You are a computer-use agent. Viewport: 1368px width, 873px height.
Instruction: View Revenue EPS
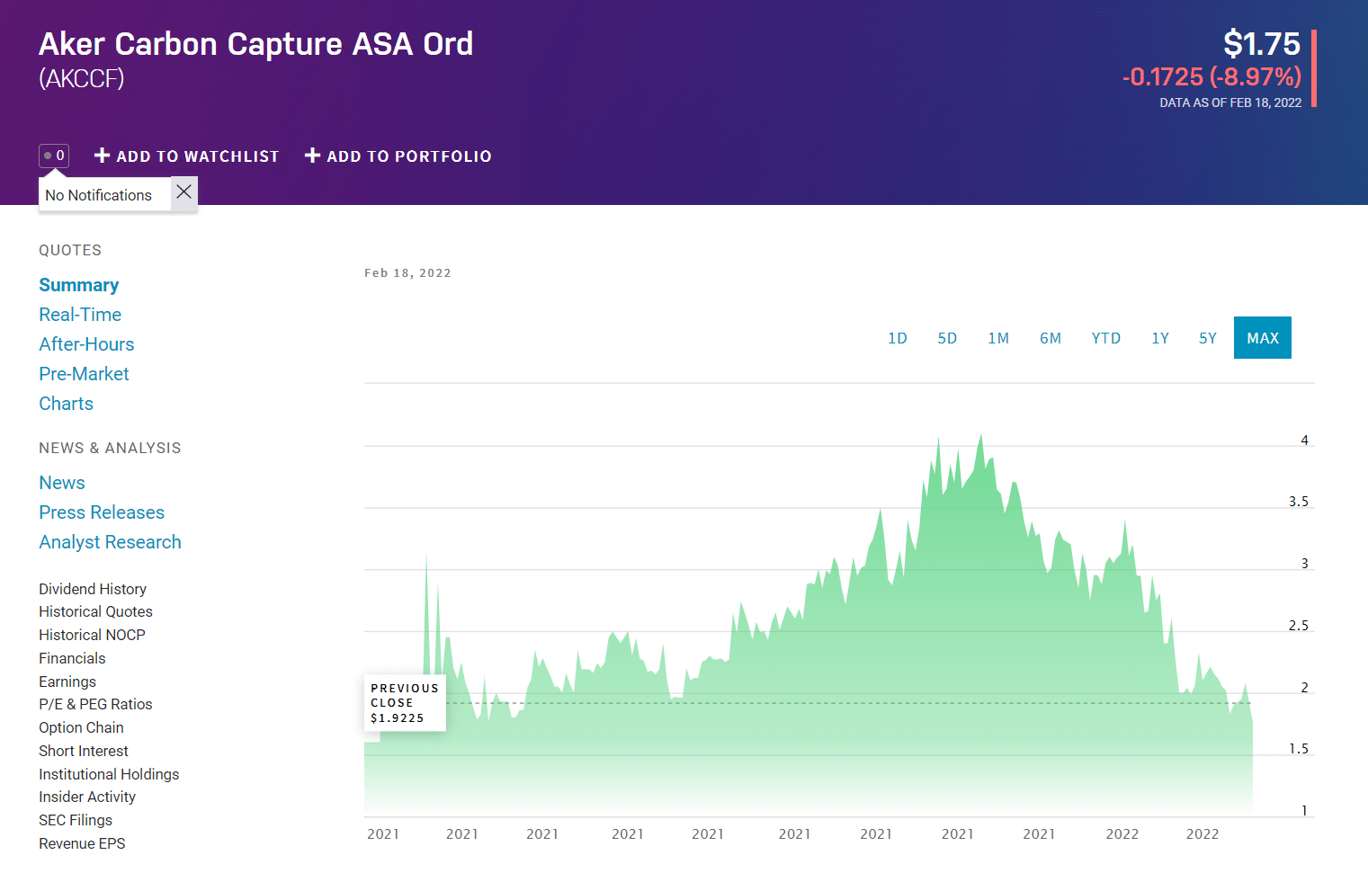[82, 843]
